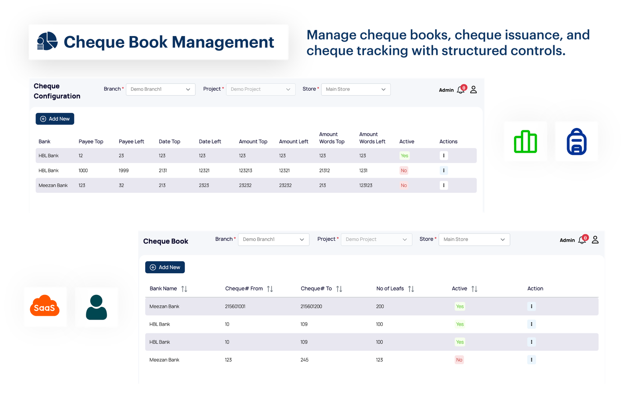Open the Project dropdown showing Demo Project
Viewport: 640px width, 402px height.
tap(260, 89)
